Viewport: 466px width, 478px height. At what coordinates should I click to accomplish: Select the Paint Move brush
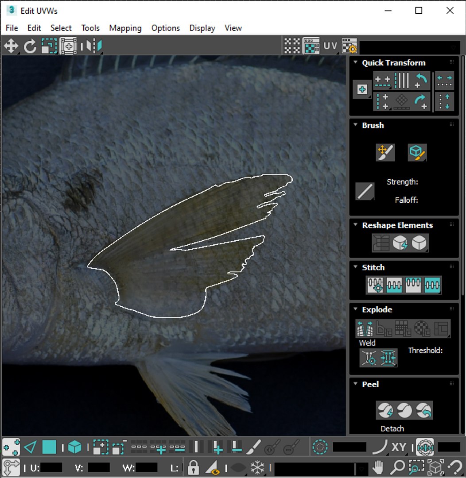pyautogui.click(x=385, y=152)
